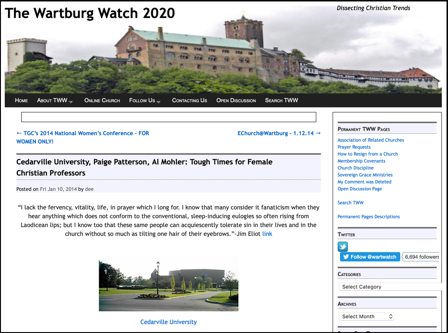The image size is (448, 333).
Task: Open the sidebar Open Discussion Page link
Action: point(360,189)
